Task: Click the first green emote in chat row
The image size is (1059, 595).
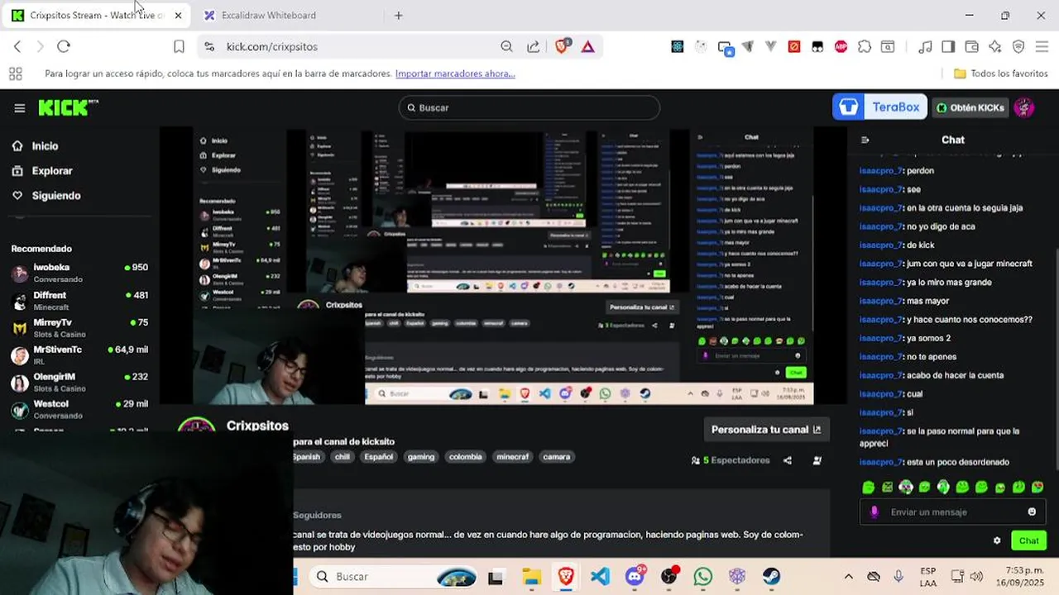Action: pos(868,488)
